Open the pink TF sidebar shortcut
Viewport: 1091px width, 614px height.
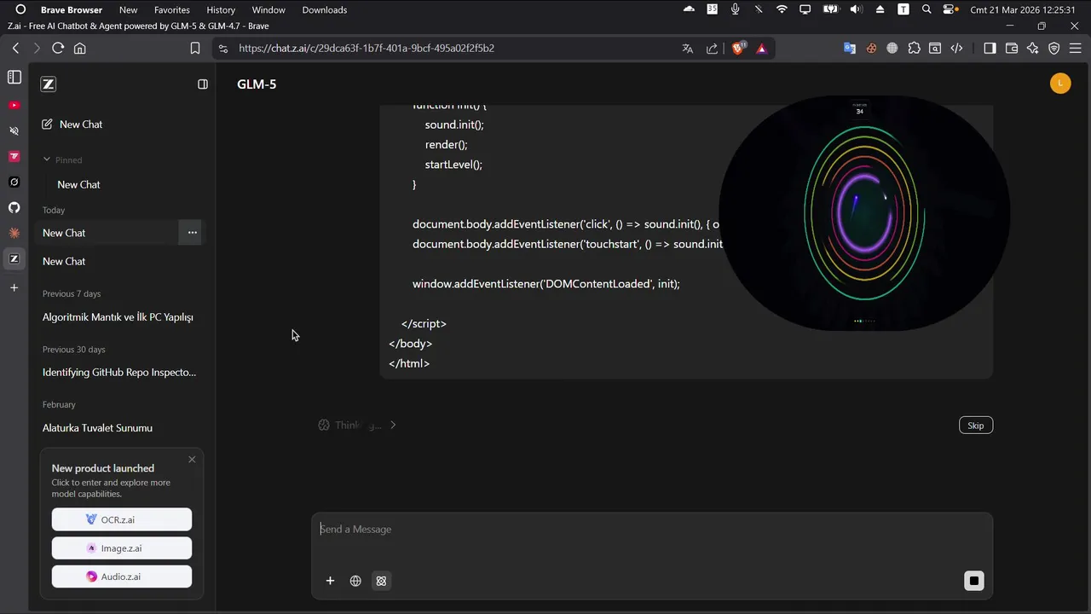point(14,156)
